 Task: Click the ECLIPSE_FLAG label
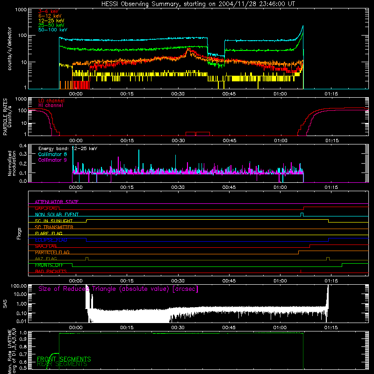tap(51, 240)
